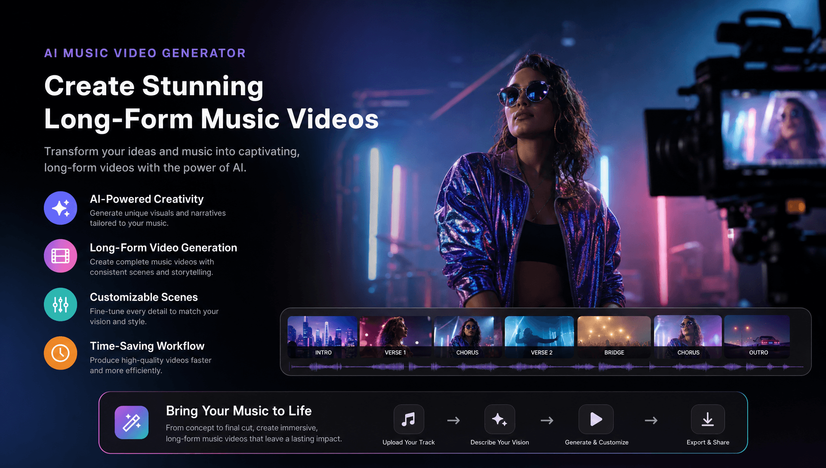The height and width of the screenshot is (468, 826).
Task: Click the AI-Powered Creativity sparkle icon
Action: coord(61,208)
